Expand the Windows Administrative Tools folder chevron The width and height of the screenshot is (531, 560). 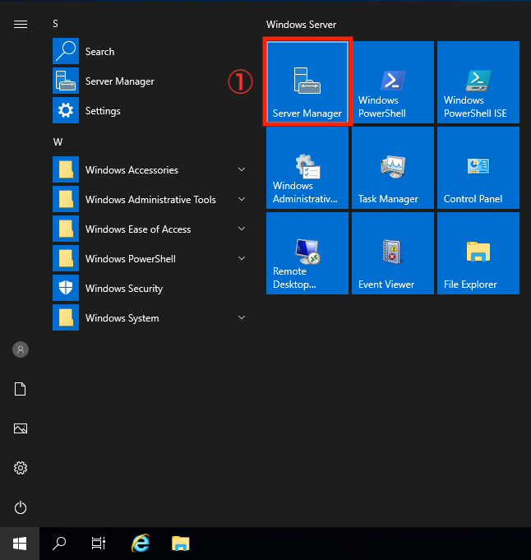tap(242, 199)
